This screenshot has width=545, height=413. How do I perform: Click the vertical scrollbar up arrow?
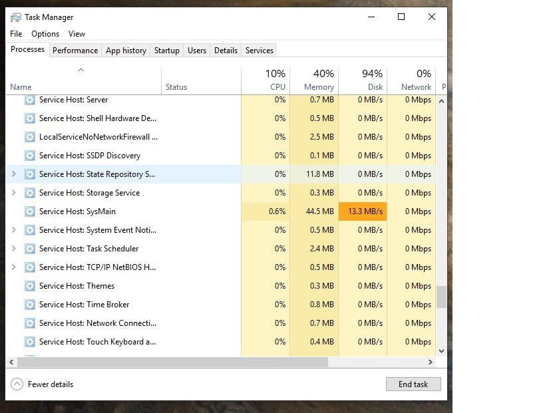441,102
